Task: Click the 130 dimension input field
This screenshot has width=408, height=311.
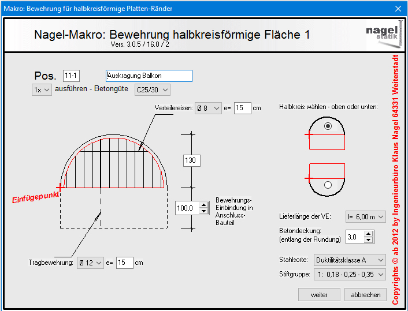Action: (191, 160)
